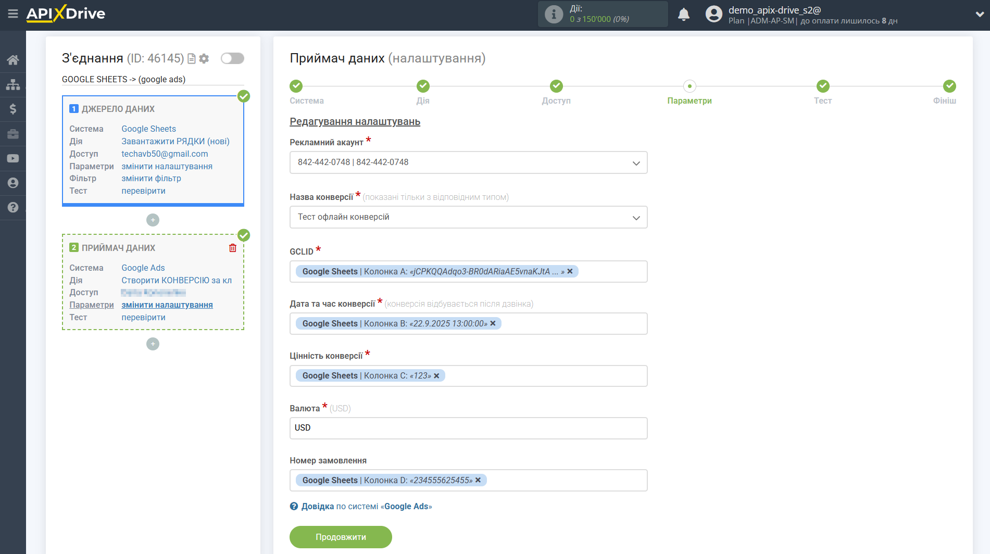Click the Продовжити button
Screen dimensions: 990x554
pyautogui.click(x=341, y=537)
